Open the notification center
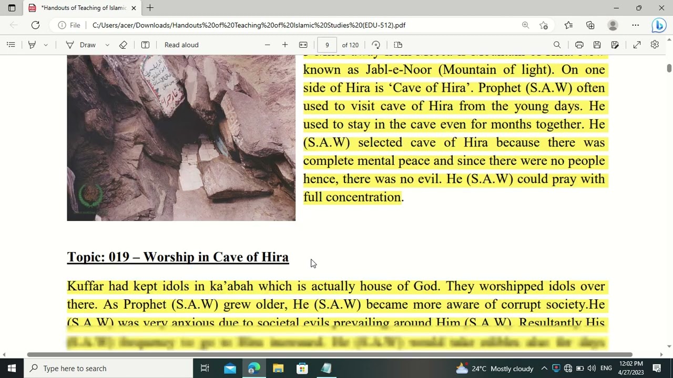This screenshot has width=673, height=378. [x=657, y=369]
